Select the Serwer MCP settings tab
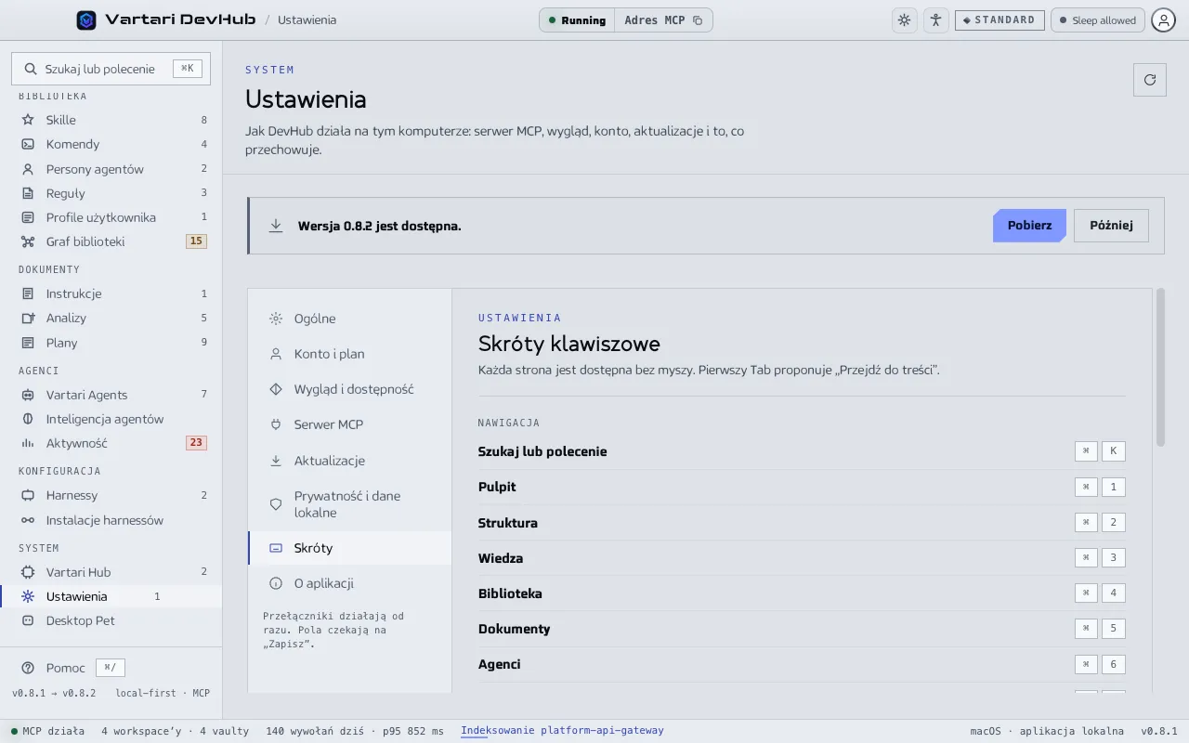This screenshot has width=1189, height=743. pos(349,424)
